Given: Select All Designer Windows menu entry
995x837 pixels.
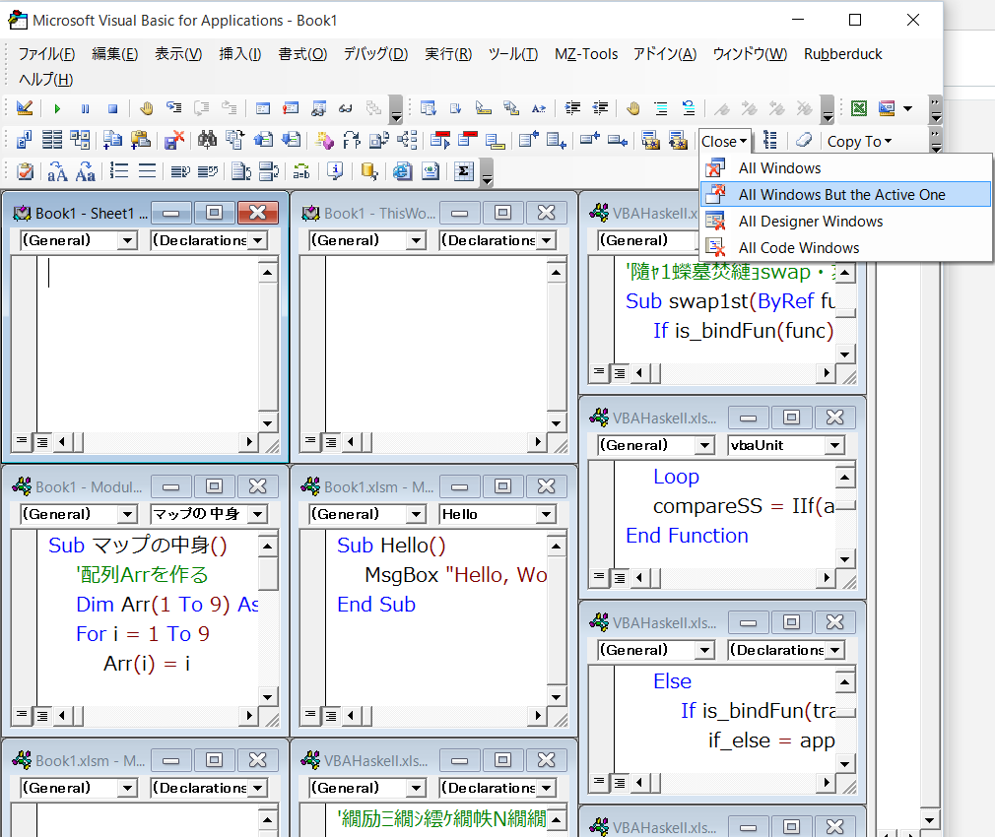Looking at the screenshot, I should tap(845, 222).
